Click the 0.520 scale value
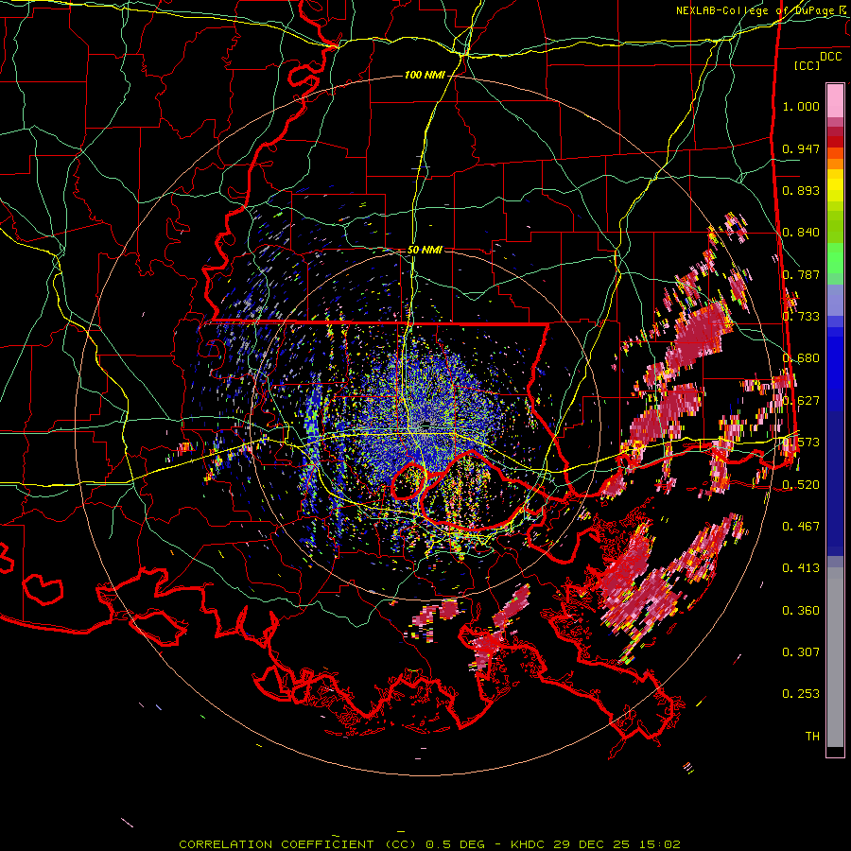851x851 pixels. pyautogui.click(x=801, y=484)
